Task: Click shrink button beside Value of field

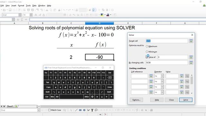Action: pos(191,57)
